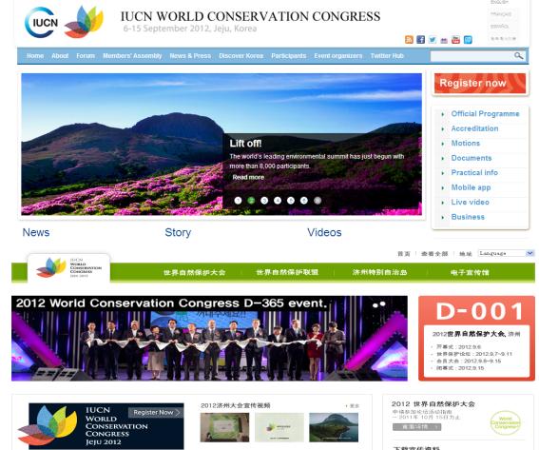Open the Twitter bird icon
Viewport: 539px width, 450px height.
[x=433, y=40]
